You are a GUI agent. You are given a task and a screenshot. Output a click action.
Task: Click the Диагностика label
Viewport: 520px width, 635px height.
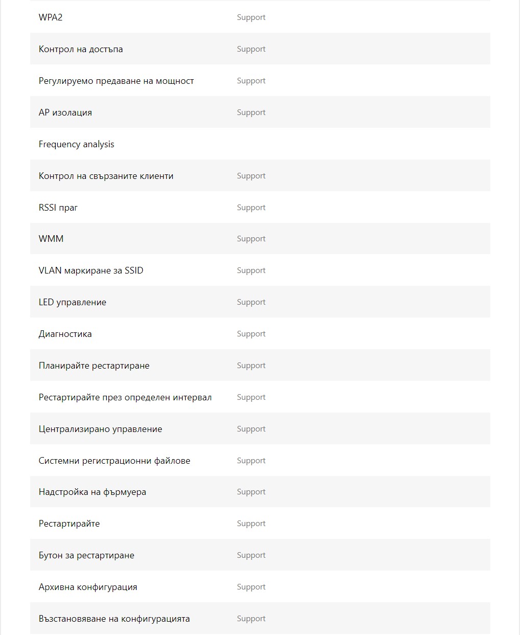tap(65, 334)
